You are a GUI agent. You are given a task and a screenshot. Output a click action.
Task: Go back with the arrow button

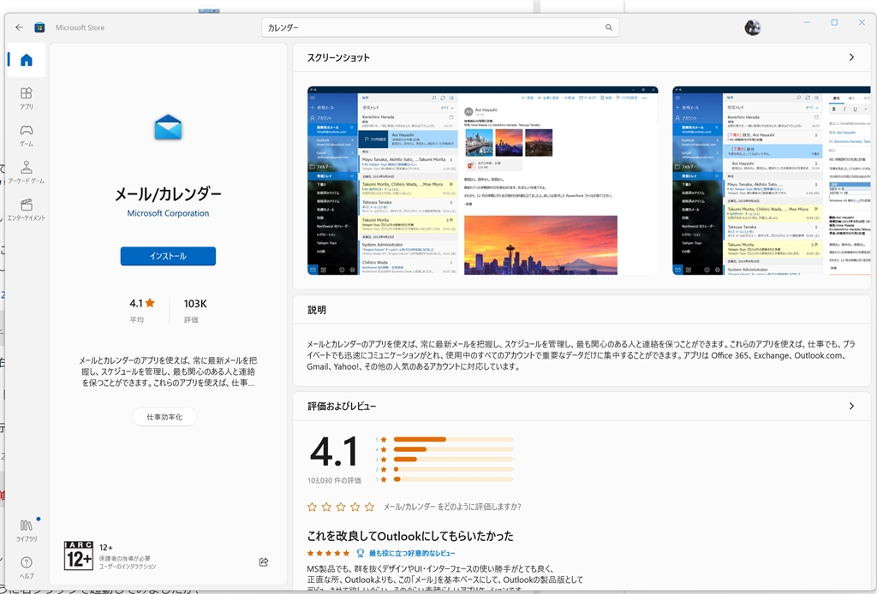[x=19, y=27]
